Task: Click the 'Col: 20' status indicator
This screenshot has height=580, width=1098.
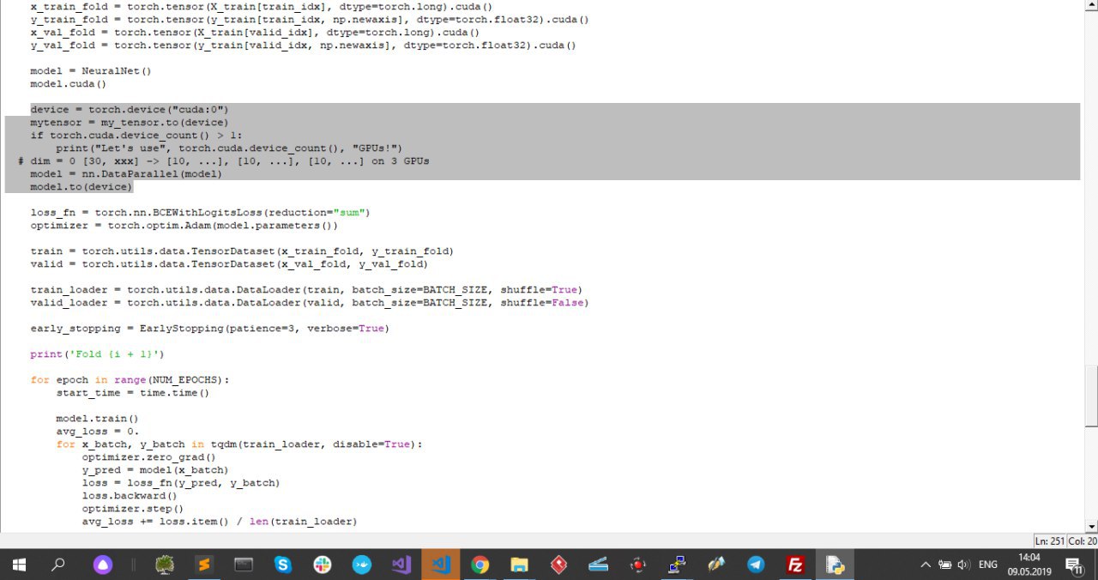Action: (x=1082, y=541)
